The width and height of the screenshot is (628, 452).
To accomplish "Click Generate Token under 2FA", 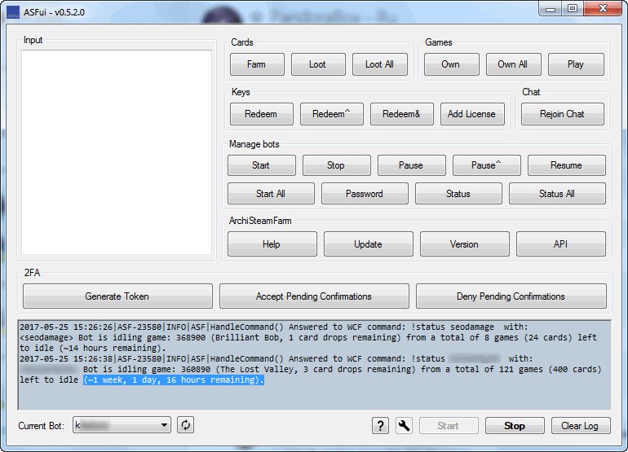I will (x=117, y=296).
